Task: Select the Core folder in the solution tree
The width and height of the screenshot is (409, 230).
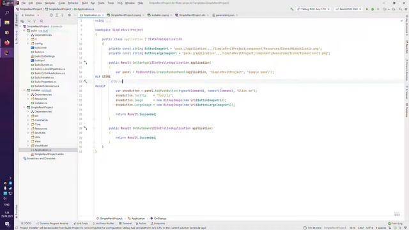Action: (38, 125)
